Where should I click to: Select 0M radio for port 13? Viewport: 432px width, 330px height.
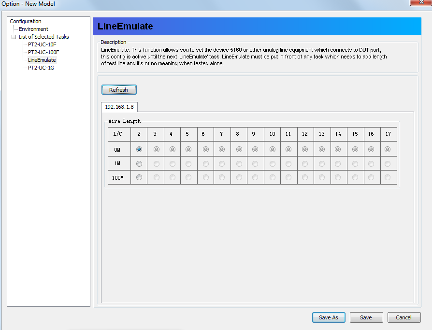coord(322,149)
